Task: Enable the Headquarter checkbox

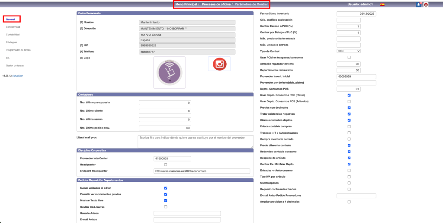Action: (166, 165)
